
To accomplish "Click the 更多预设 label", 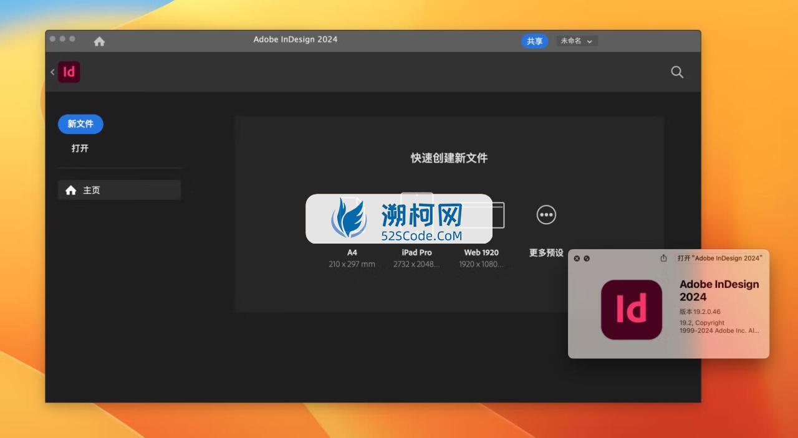I will [546, 253].
